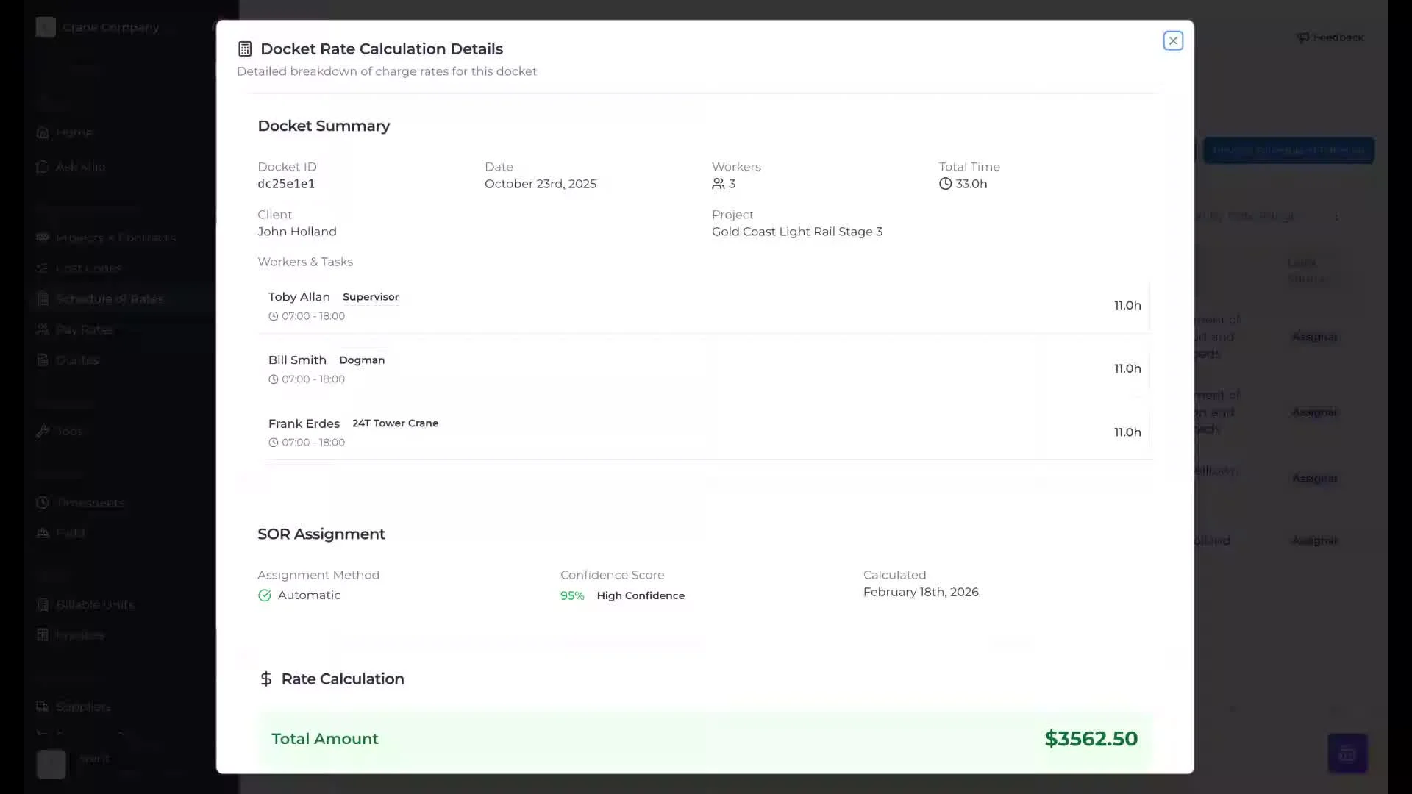The image size is (1412, 794).
Task: Select the Bill Smith Dogman row
Action: point(704,369)
